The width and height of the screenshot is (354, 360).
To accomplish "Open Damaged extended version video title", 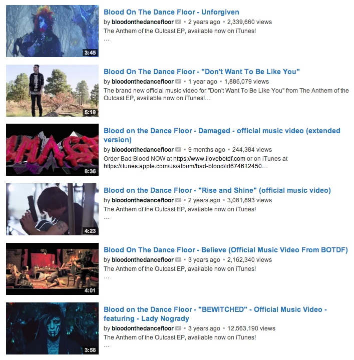I will tap(222, 135).
